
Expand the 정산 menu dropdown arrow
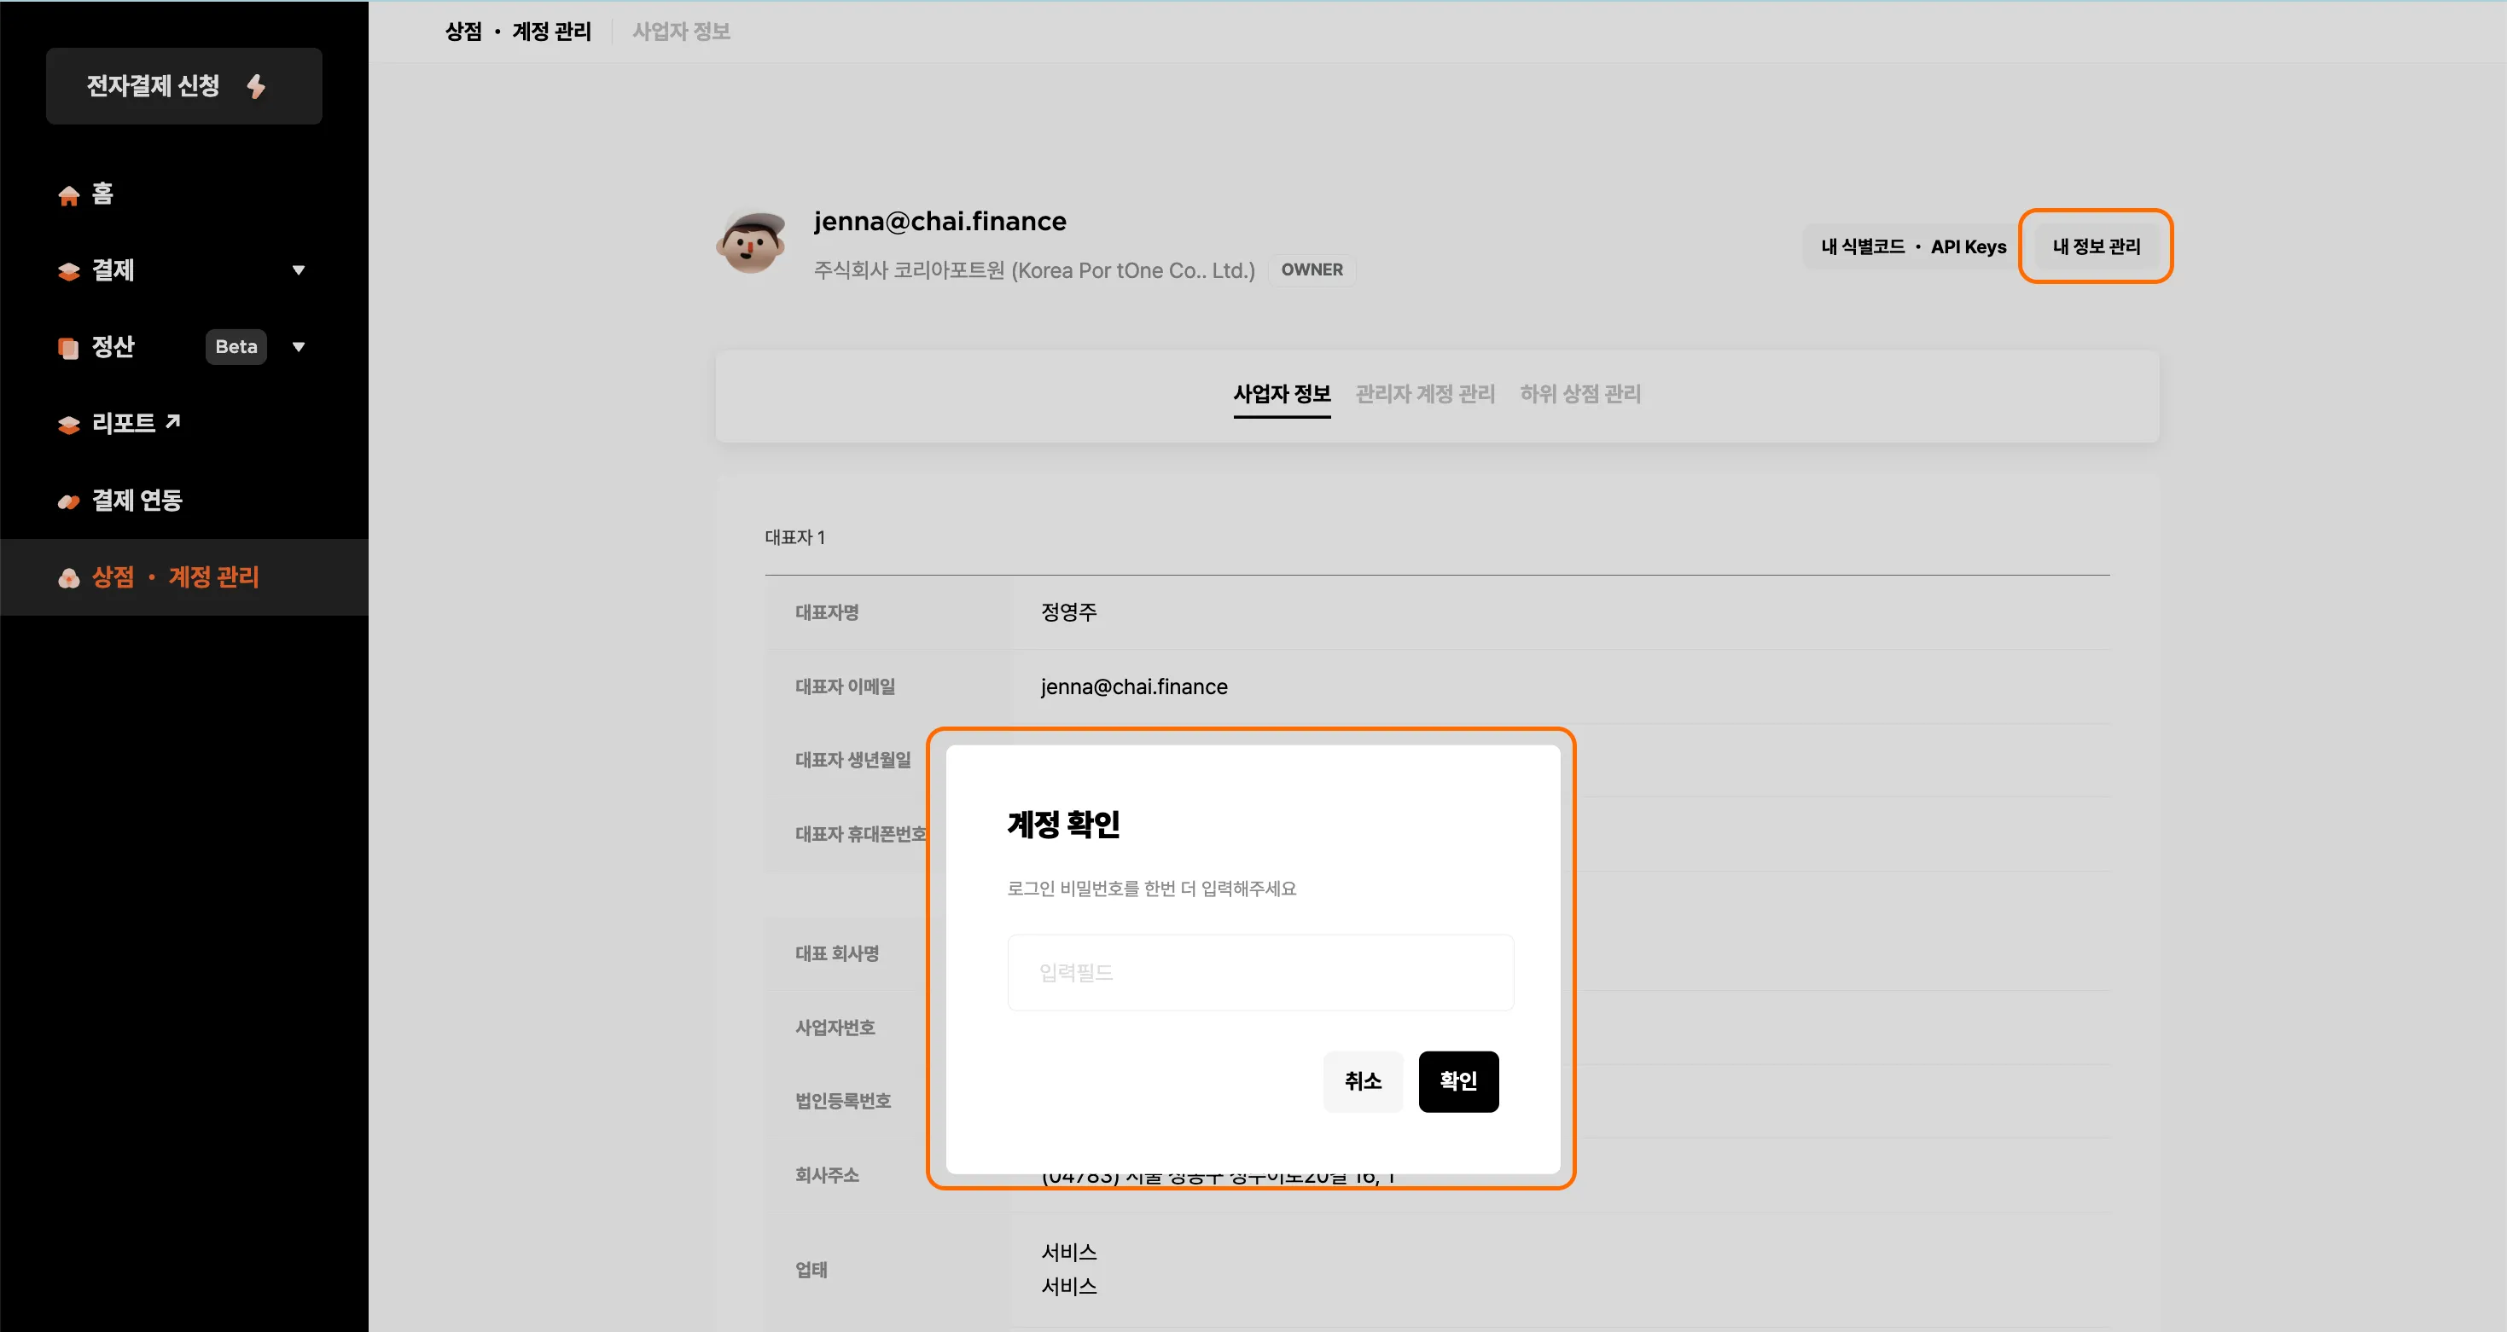[299, 347]
